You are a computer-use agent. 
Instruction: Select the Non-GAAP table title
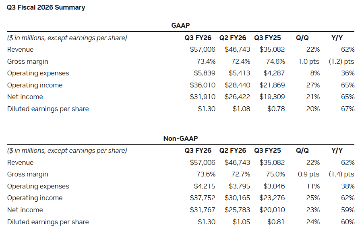tap(180, 138)
